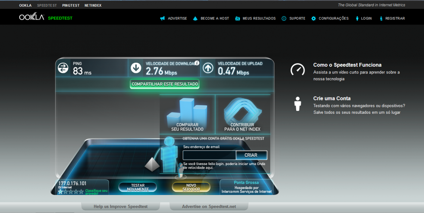Click the speedometer gauge icon
The height and width of the screenshot is (213, 424).
[x=298, y=69]
